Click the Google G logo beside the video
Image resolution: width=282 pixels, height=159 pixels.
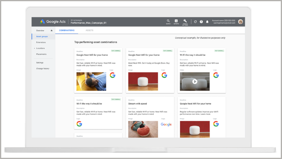pyautogui.click(x=216, y=75)
